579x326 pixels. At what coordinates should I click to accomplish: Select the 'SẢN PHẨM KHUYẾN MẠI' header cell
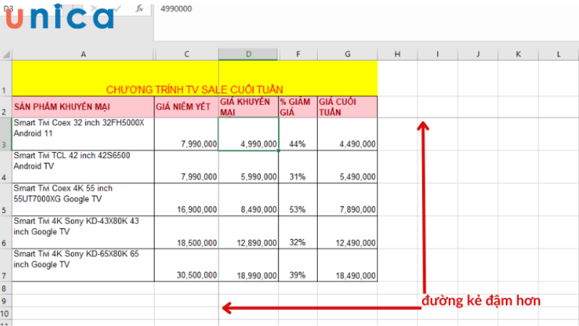83,107
